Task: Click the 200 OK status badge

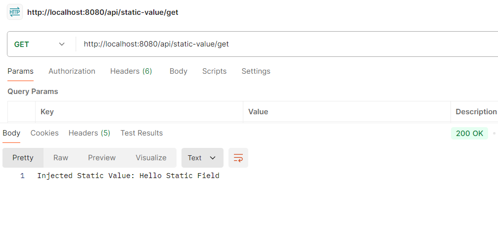Action: [469, 134]
